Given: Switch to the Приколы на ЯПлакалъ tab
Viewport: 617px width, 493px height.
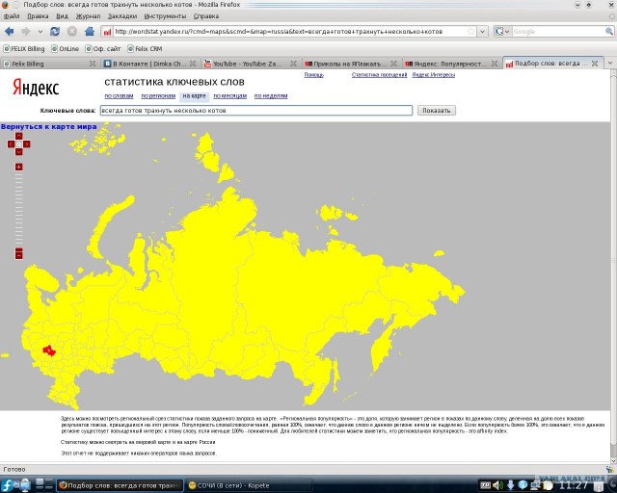Looking at the screenshot, I should (346, 64).
